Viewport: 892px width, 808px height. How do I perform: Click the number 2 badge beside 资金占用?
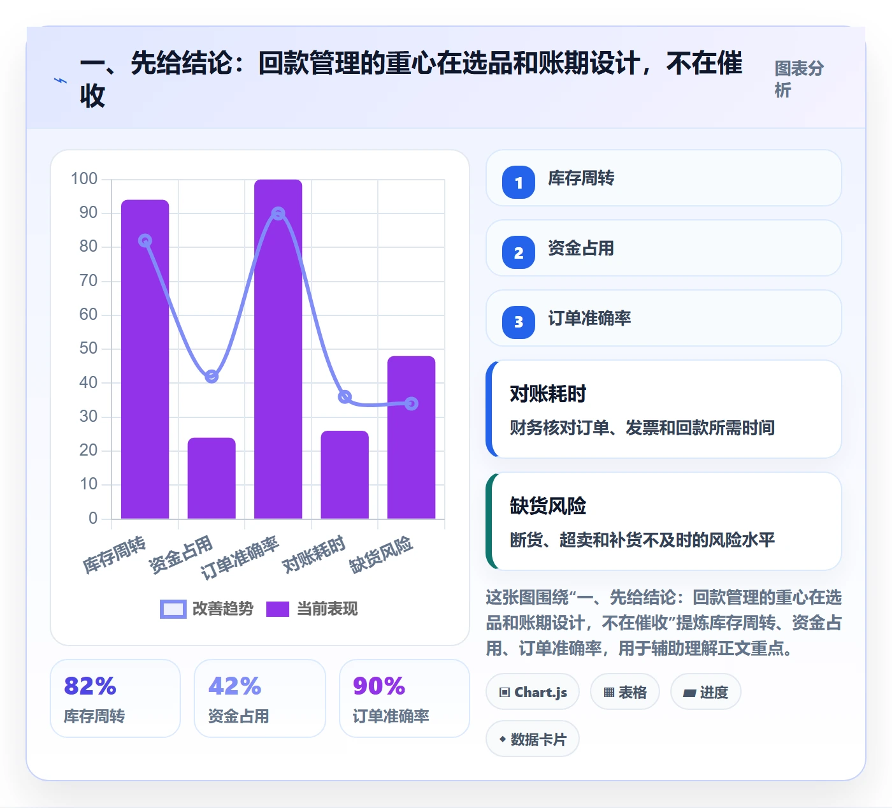tap(519, 252)
